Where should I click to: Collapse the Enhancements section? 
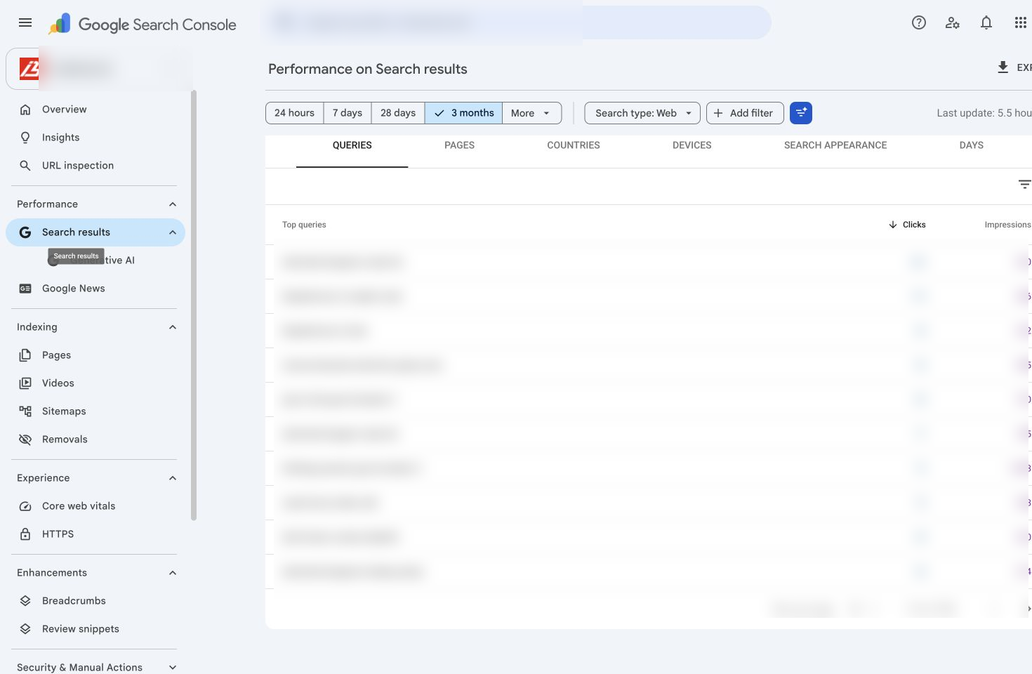click(x=173, y=573)
